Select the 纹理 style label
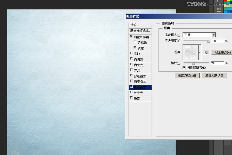 140,48
